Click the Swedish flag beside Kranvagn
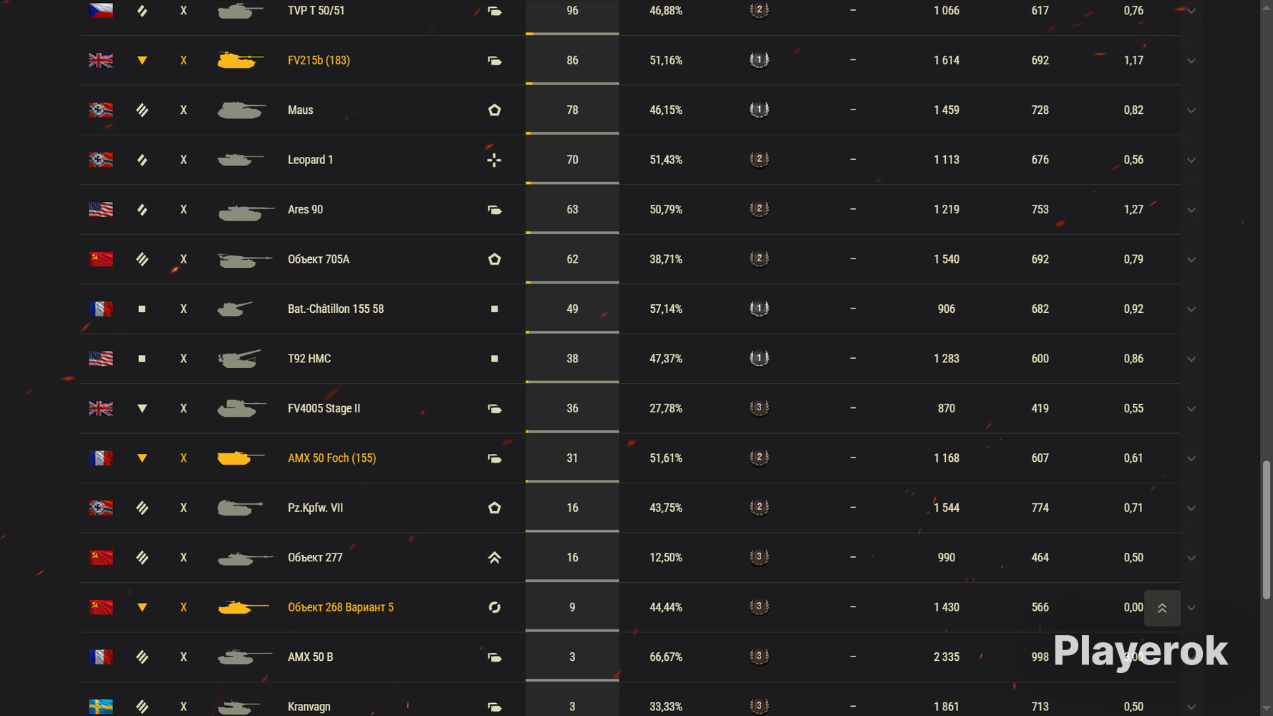 101,707
